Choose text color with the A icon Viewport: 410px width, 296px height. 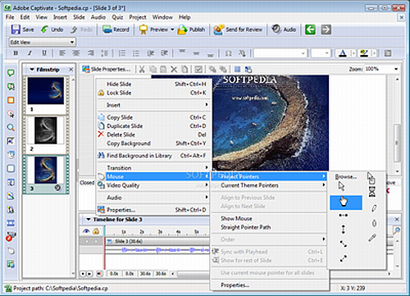coord(343,53)
